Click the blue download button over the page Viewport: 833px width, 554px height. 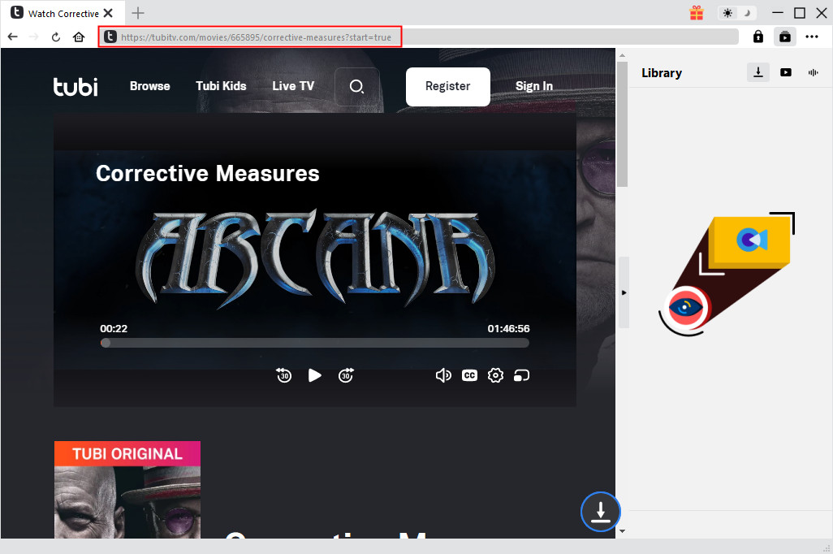(x=600, y=512)
